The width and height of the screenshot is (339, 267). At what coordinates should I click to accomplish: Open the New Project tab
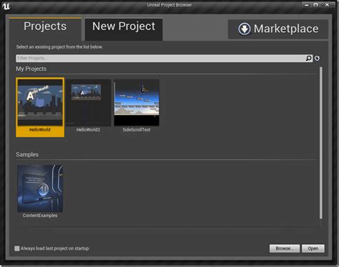coord(124,29)
